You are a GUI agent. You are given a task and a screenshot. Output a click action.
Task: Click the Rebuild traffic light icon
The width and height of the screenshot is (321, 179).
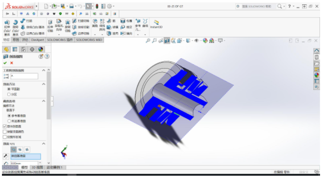tap(97, 6)
